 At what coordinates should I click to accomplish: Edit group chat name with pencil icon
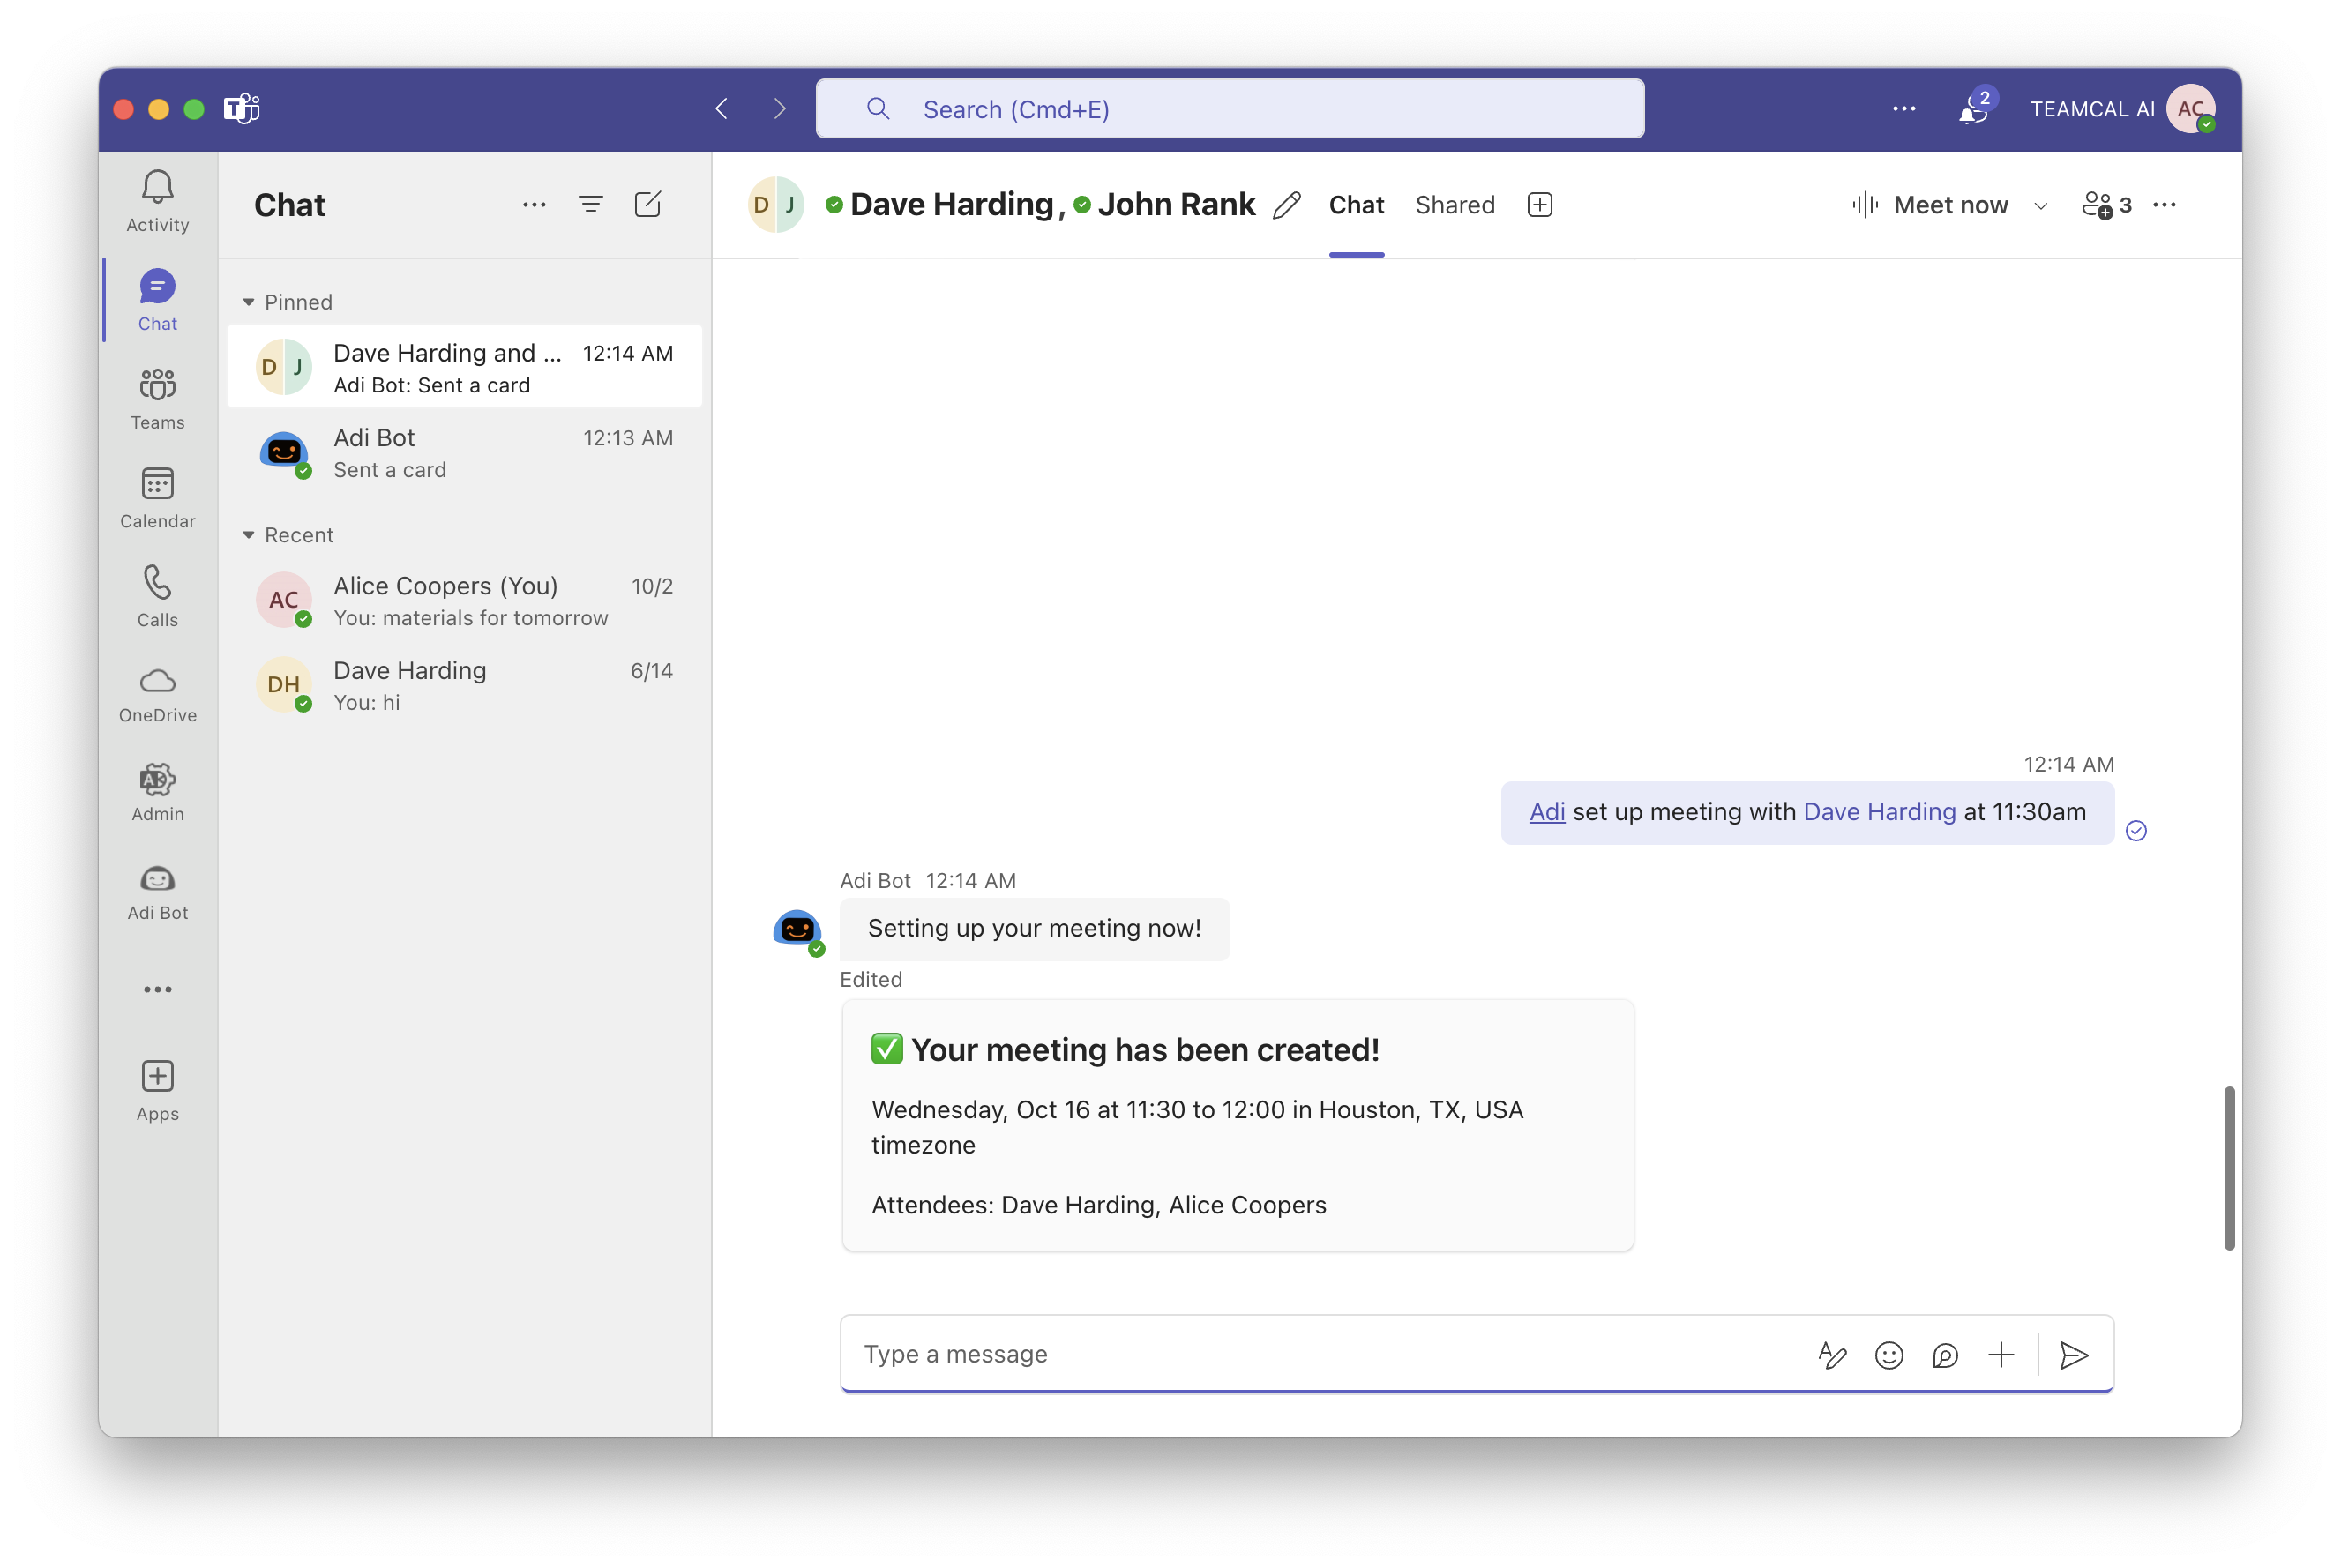(x=1287, y=205)
